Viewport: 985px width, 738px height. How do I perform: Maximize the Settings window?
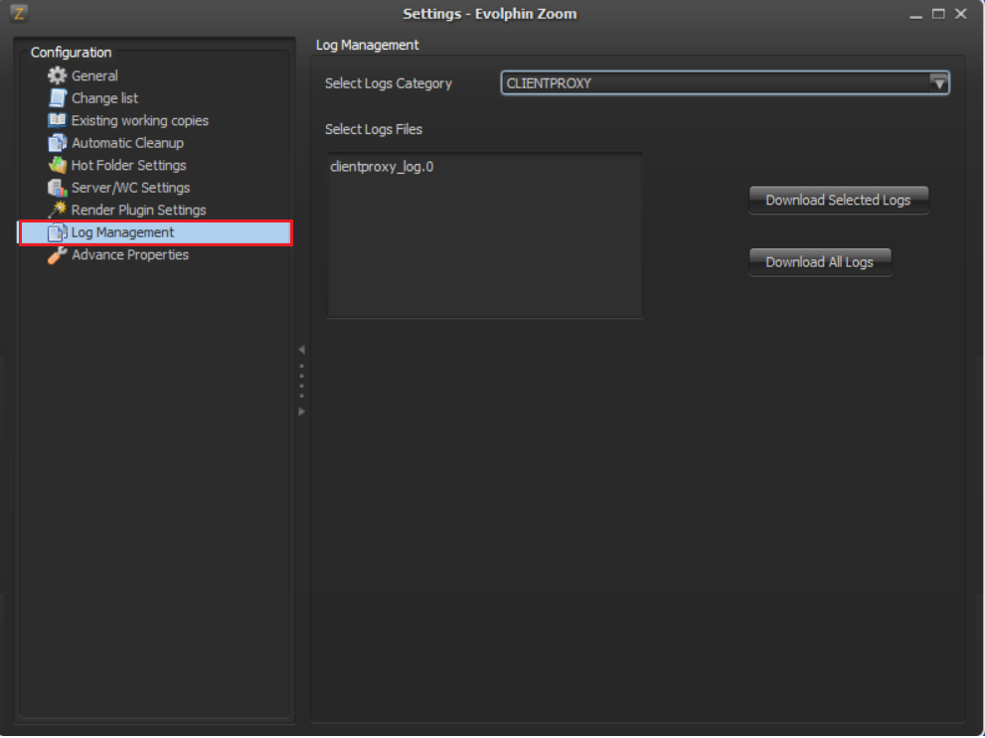938,14
